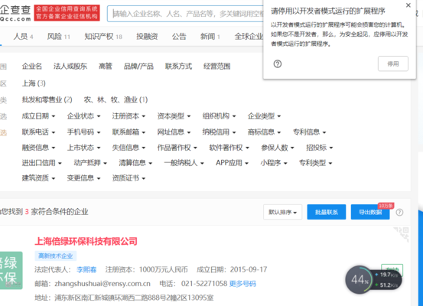Viewport: 423px width, 306px height.
Task: Filter by industry 农、林、牧、渔业 (1)
Action: tap(116, 100)
